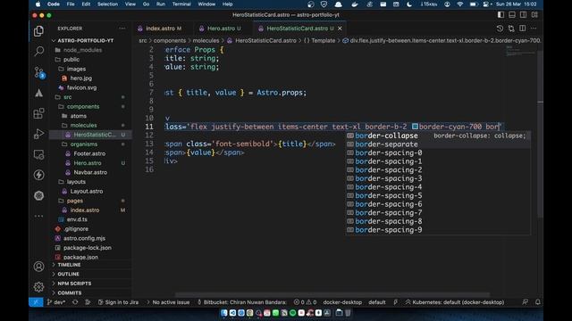The height and width of the screenshot is (321, 572).
Task: Open Finder from the Dock
Action: [x=224, y=313]
